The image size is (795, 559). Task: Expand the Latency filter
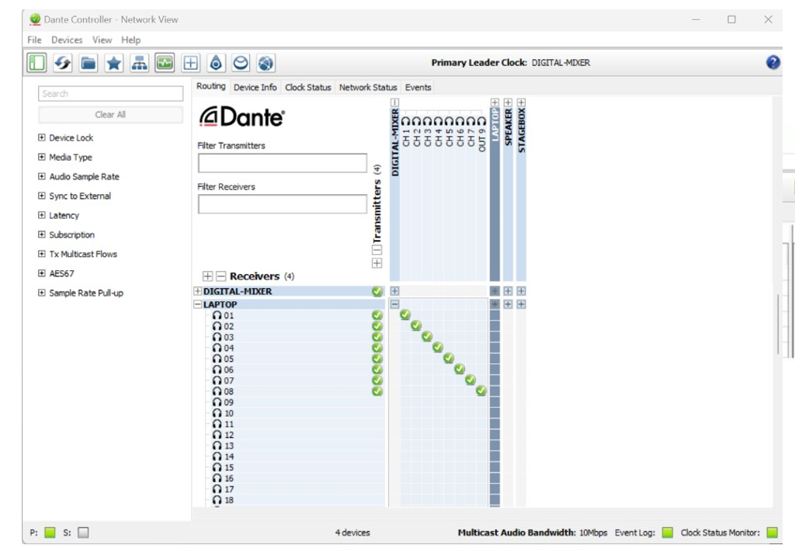[x=42, y=215]
